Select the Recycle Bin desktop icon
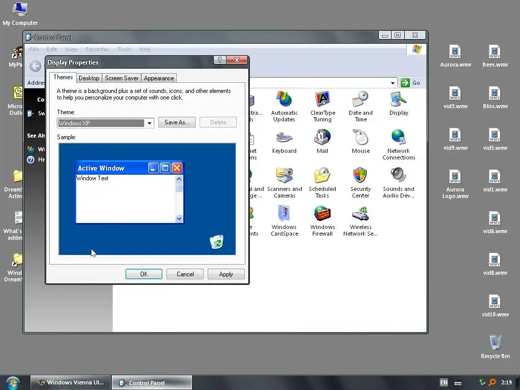Image resolution: width=520 pixels, height=390 pixels. click(495, 347)
